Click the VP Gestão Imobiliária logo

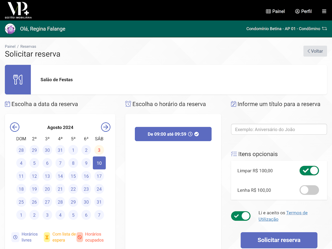(x=18, y=10)
